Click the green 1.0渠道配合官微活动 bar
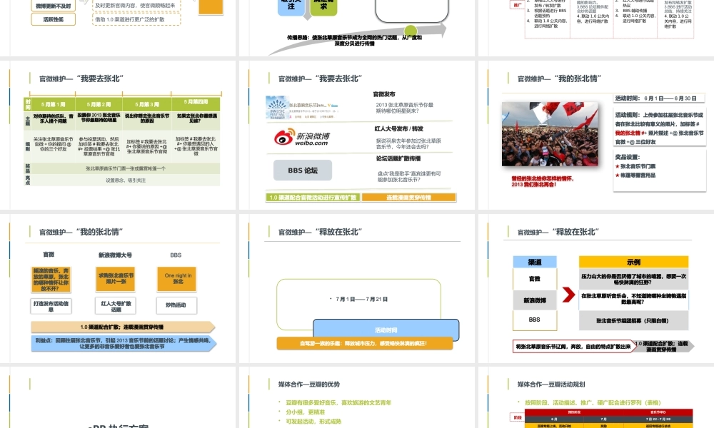Screen dimensions: 714x428 313,198
